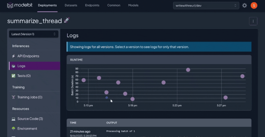Go to the Deployments tab
This screenshot has height=137, width=265.
point(47,5)
